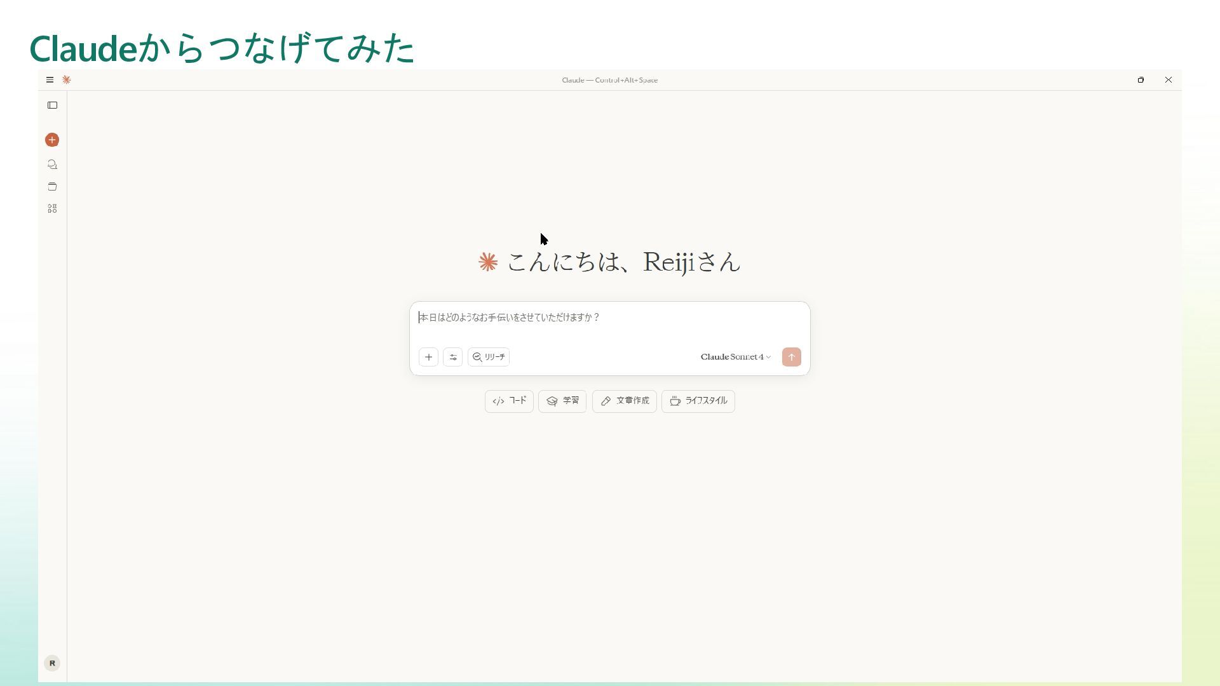Open the hamburger menu in title bar
Screen dimensions: 1220x686
click(50, 80)
